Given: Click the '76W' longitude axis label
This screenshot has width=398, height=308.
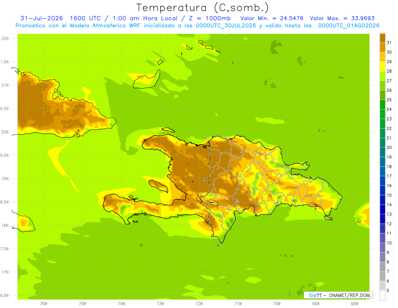Looking at the screenshot, I should [43, 304].
